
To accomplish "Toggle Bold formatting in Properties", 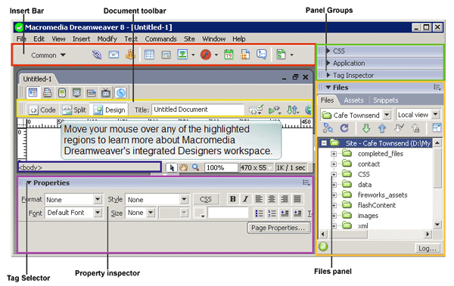I will pyautogui.click(x=232, y=199).
